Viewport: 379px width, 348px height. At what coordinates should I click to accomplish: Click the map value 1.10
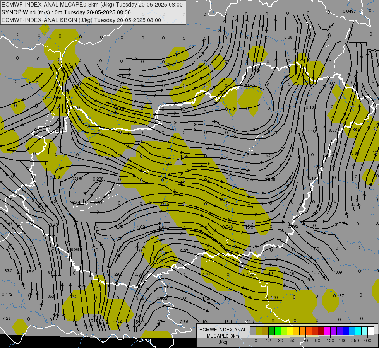coord(312,131)
